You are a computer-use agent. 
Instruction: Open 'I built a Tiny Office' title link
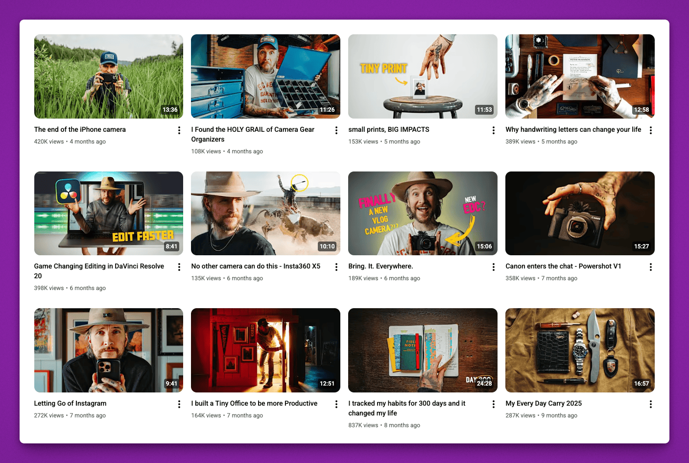[x=254, y=404]
